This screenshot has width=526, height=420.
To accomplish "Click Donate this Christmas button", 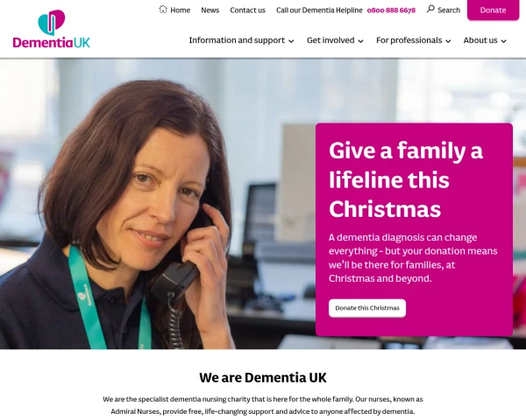I will coord(367,308).
